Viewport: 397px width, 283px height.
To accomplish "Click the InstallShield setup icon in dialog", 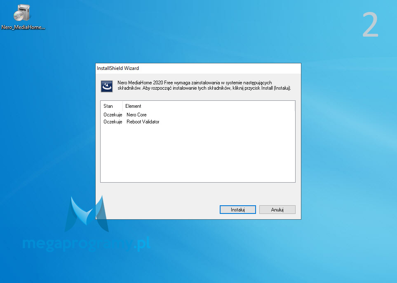I will pos(107,86).
